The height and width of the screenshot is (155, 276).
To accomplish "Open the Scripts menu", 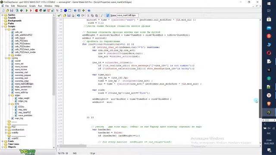I will pos(32,6).
